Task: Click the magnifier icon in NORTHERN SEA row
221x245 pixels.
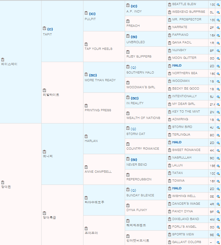Action: pyautogui.click(x=218, y=74)
